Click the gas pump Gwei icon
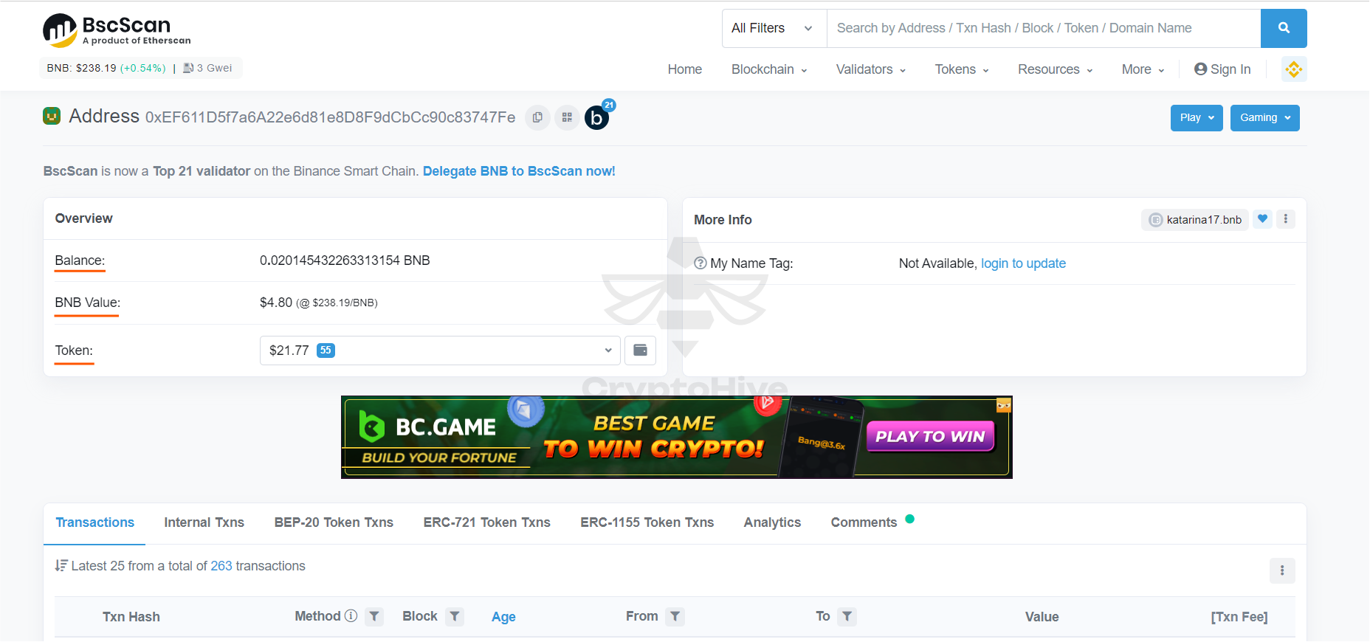The image size is (1370, 642). [188, 68]
